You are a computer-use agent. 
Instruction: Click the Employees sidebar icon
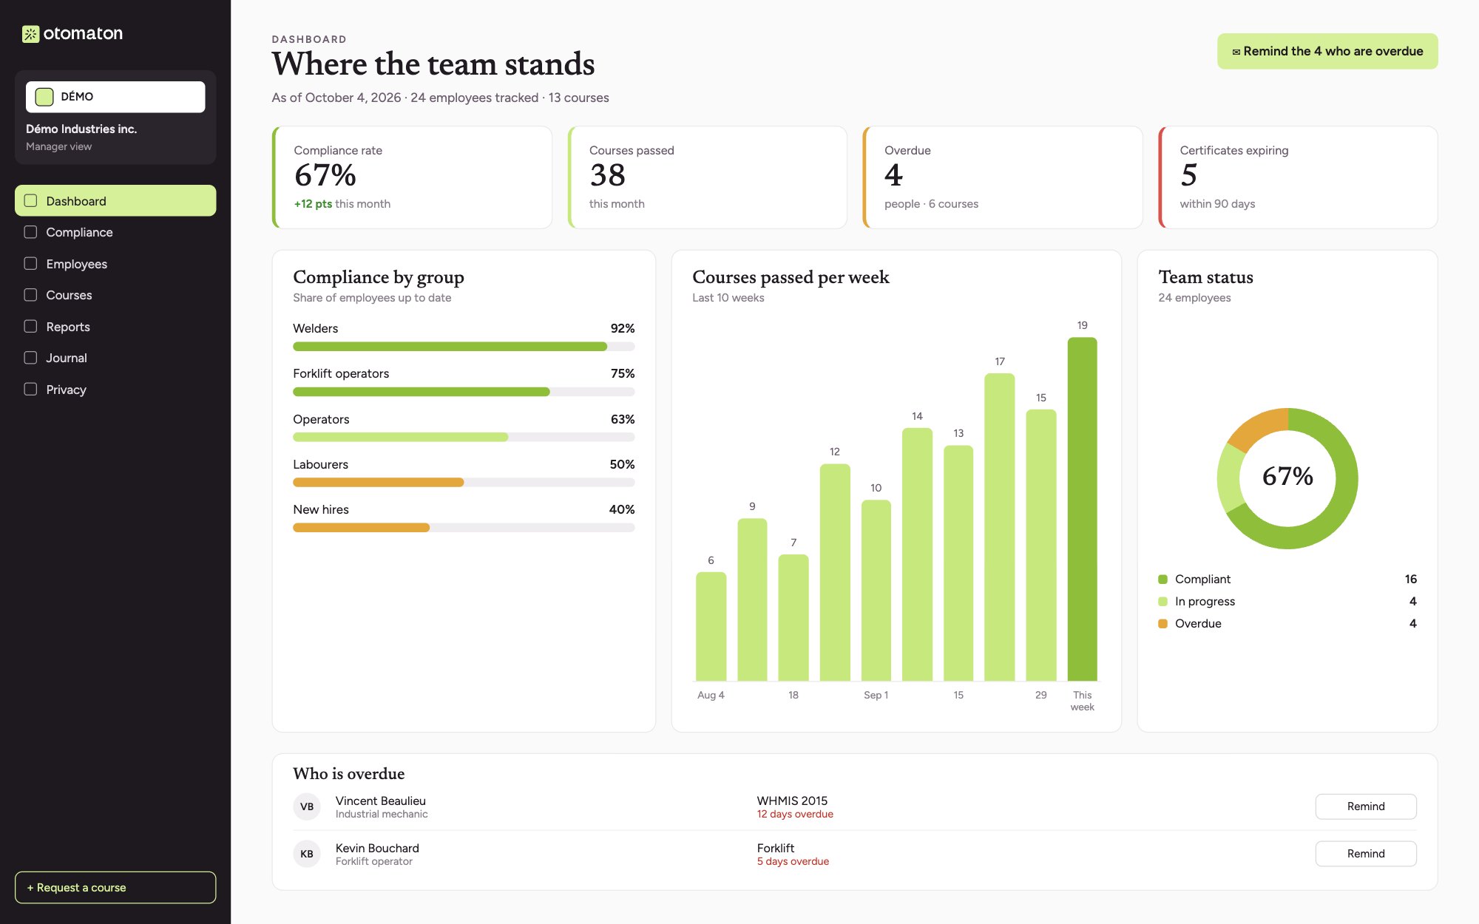click(x=30, y=263)
